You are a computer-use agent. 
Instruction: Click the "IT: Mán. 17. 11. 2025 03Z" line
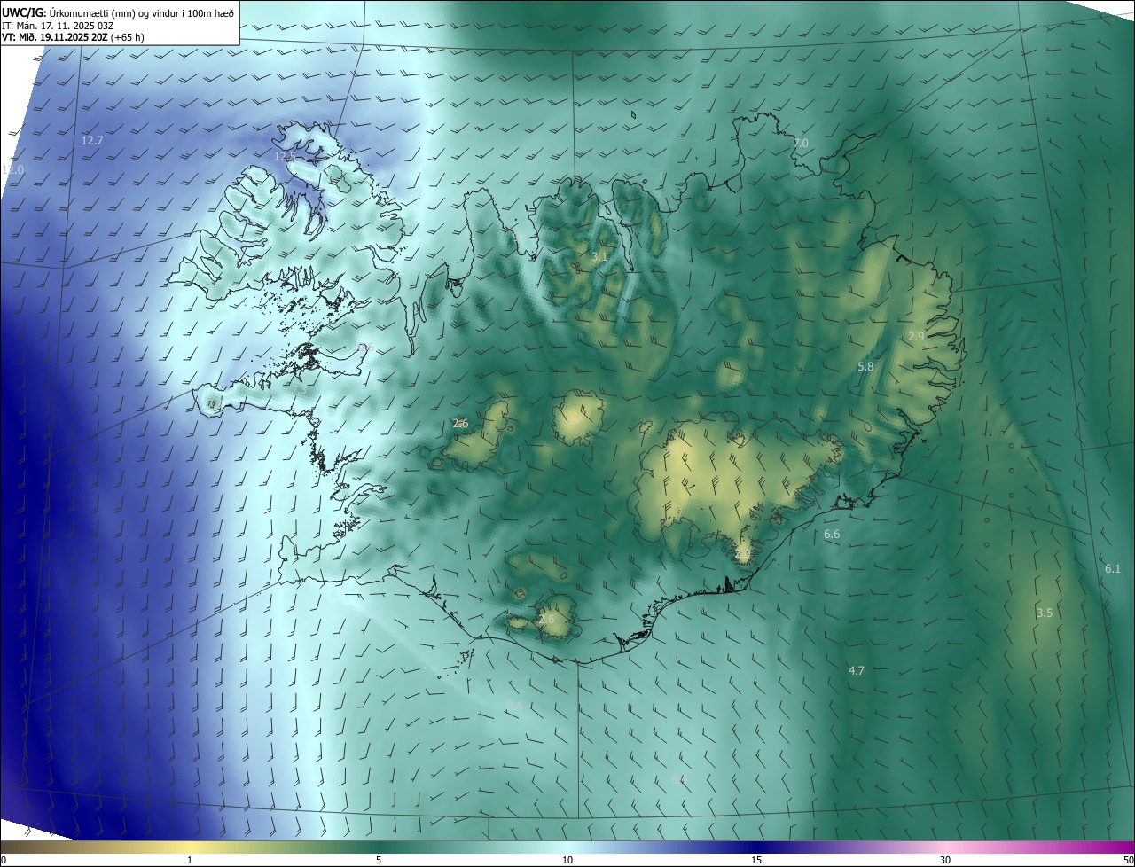57,25
